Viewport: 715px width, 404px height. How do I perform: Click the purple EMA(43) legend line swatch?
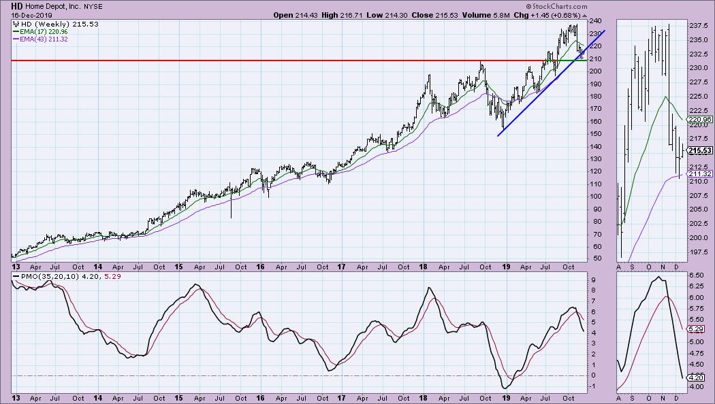(16, 39)
